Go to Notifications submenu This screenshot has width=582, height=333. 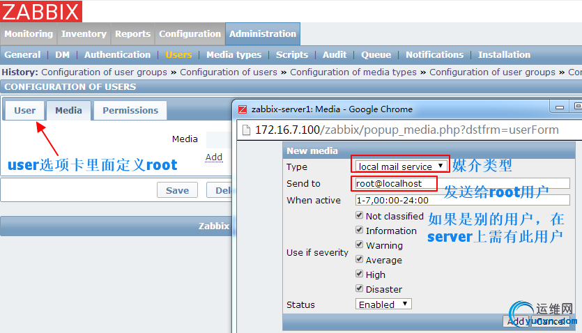pos(435,55)
